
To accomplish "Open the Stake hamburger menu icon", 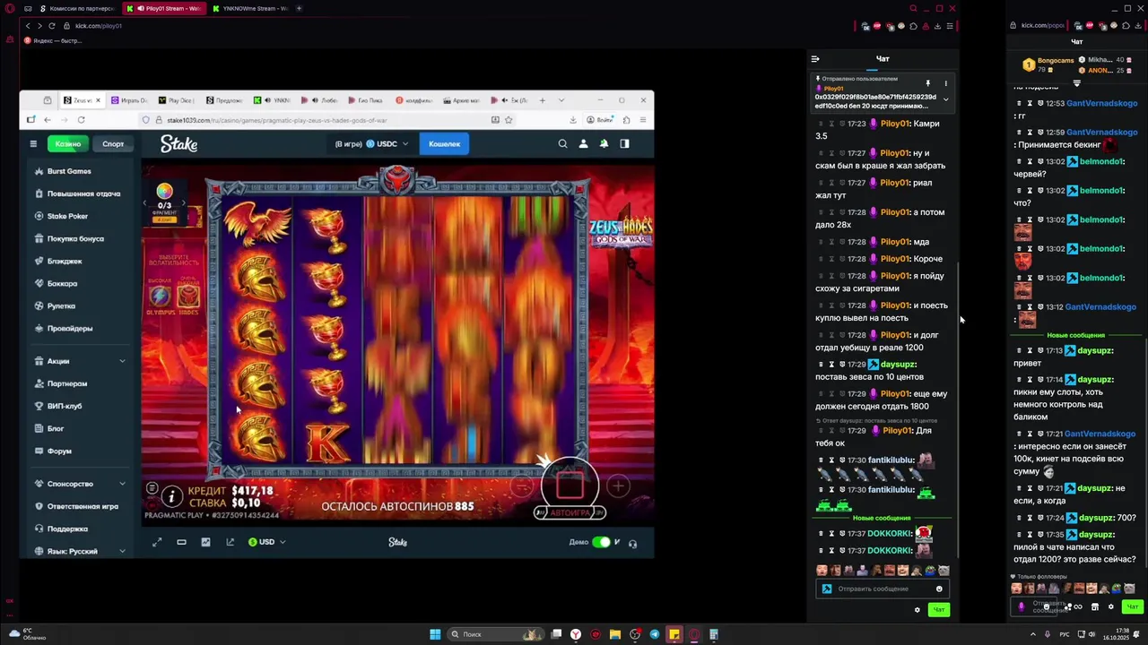I will [x=33, y=143].
